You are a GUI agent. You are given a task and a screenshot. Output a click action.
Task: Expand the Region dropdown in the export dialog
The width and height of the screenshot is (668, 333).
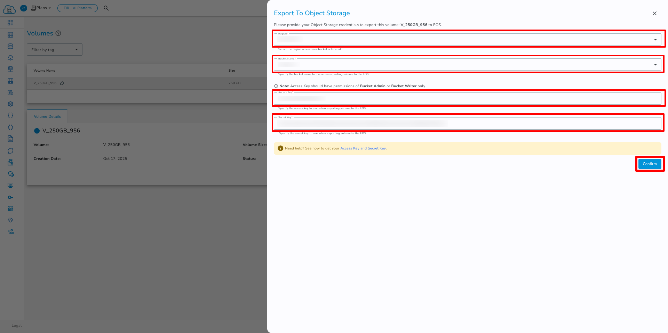pos(655,39)
